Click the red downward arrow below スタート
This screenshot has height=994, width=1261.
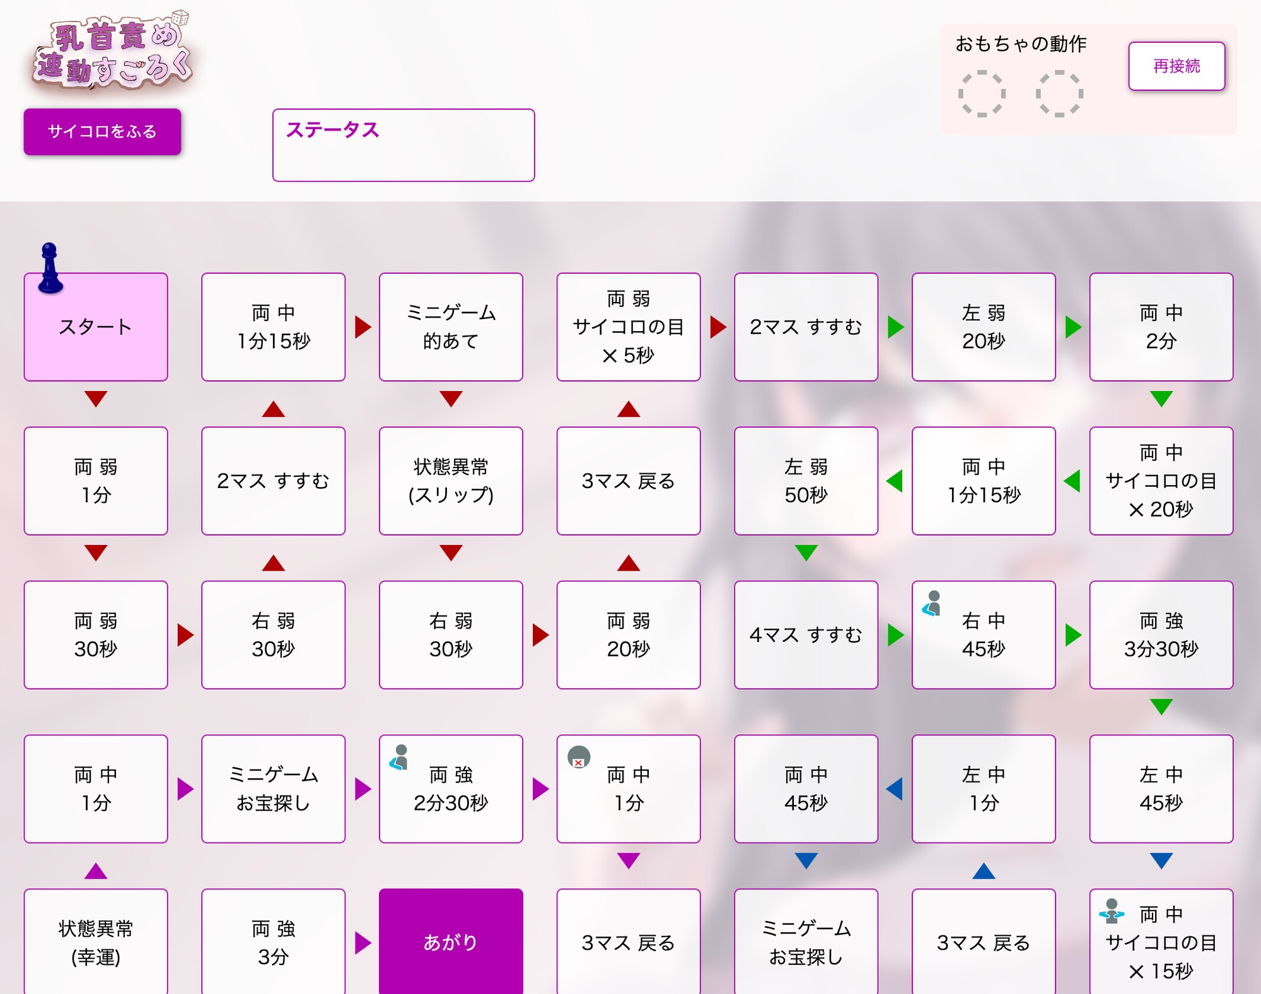click(x=95, y=399)
